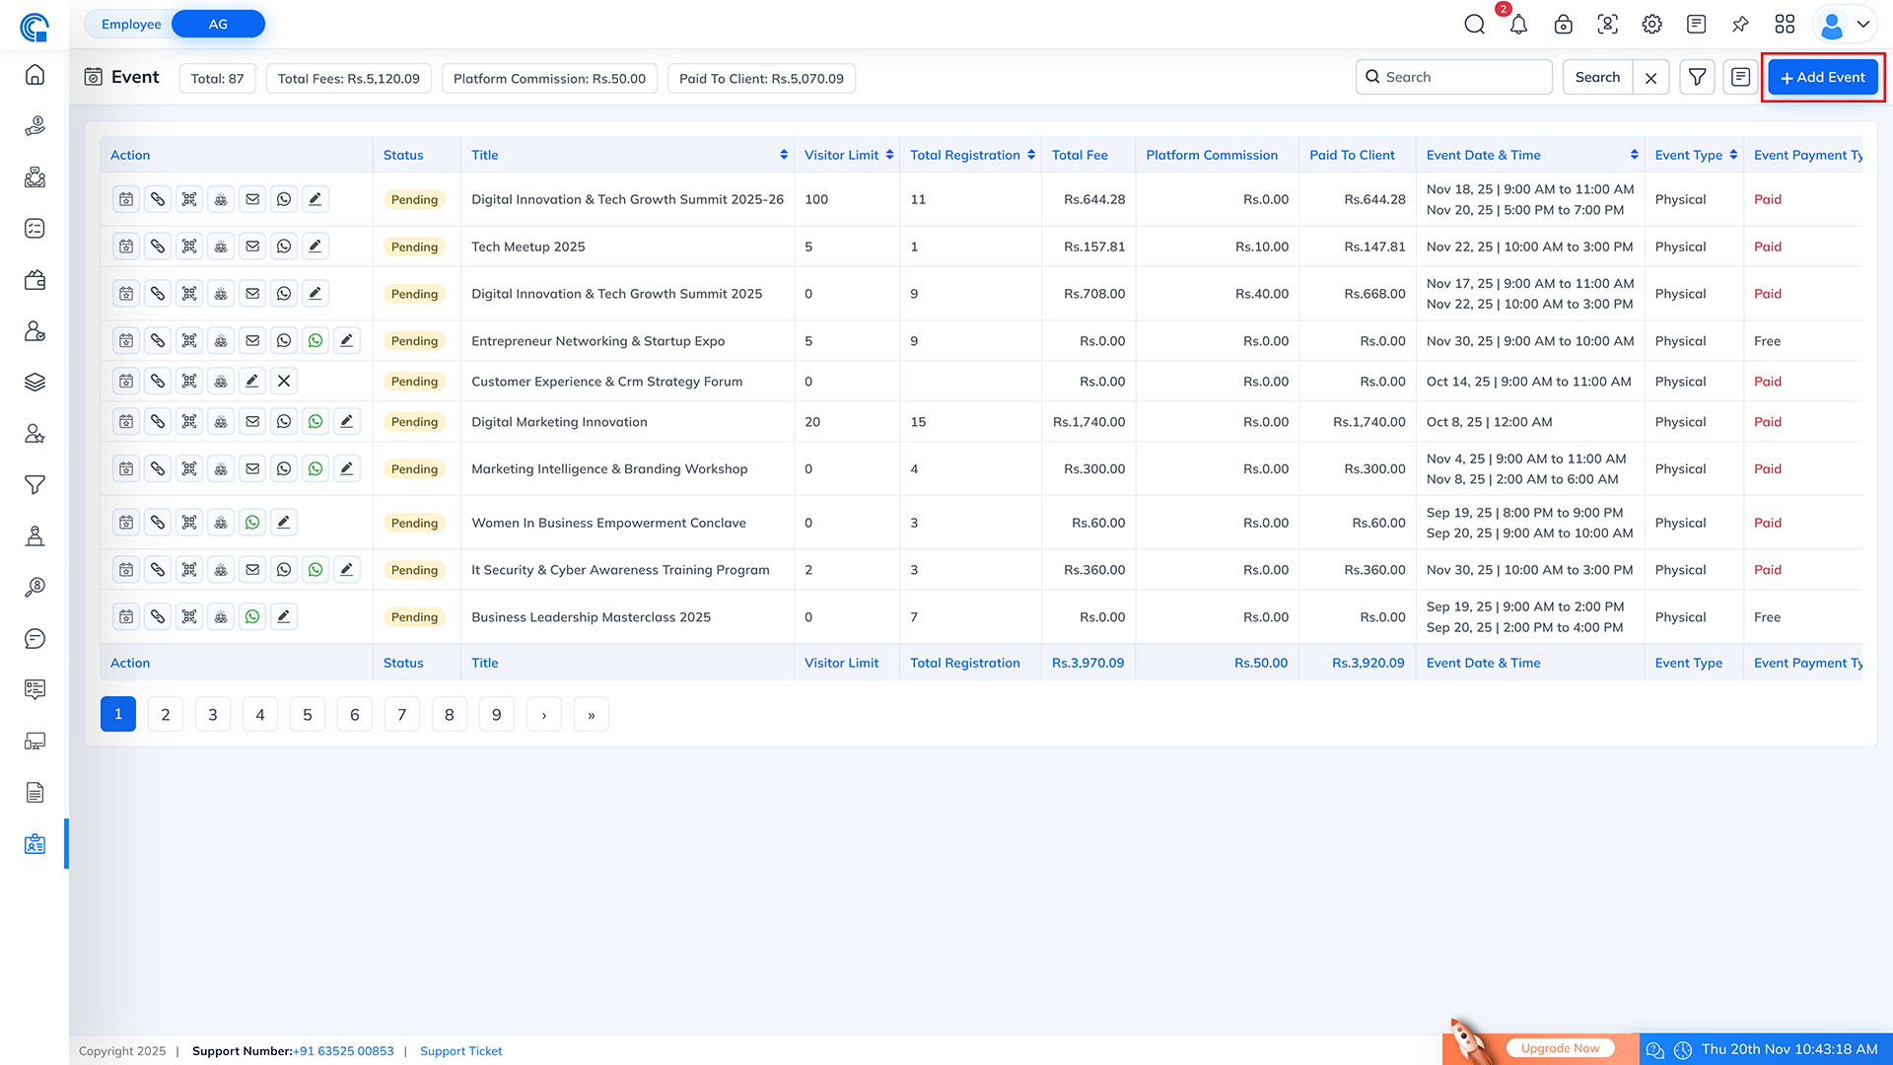Click the Add Event button

[1822, 76]
